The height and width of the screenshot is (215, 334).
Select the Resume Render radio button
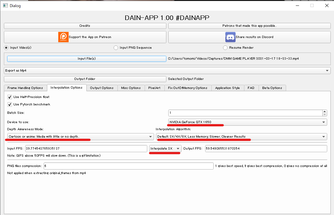[225, 47]
